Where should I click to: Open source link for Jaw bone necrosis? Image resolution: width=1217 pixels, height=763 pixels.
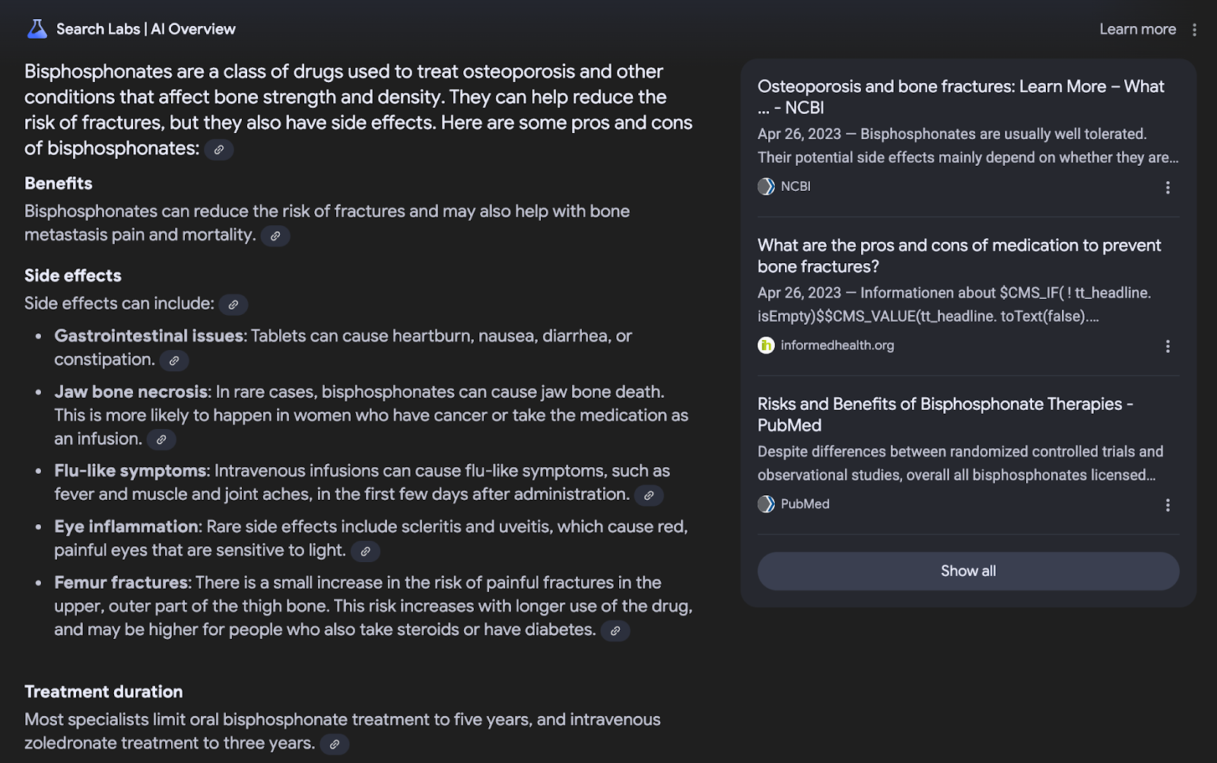click(161, 440)
